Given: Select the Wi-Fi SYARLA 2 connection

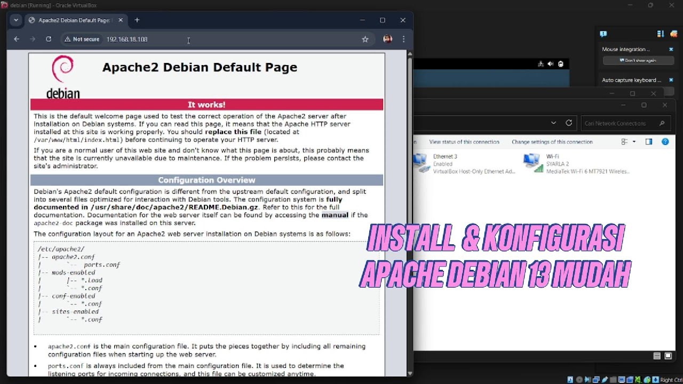Looking at the screenshot, I should pos(577,164).
